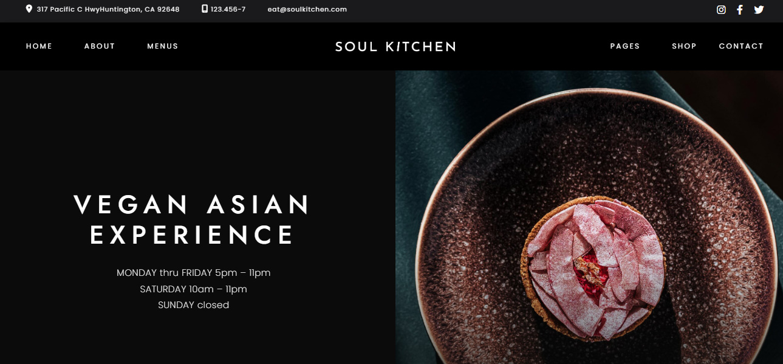783x364 pixels.
Task: Open the SHOP navigation item
Action: 684,46
